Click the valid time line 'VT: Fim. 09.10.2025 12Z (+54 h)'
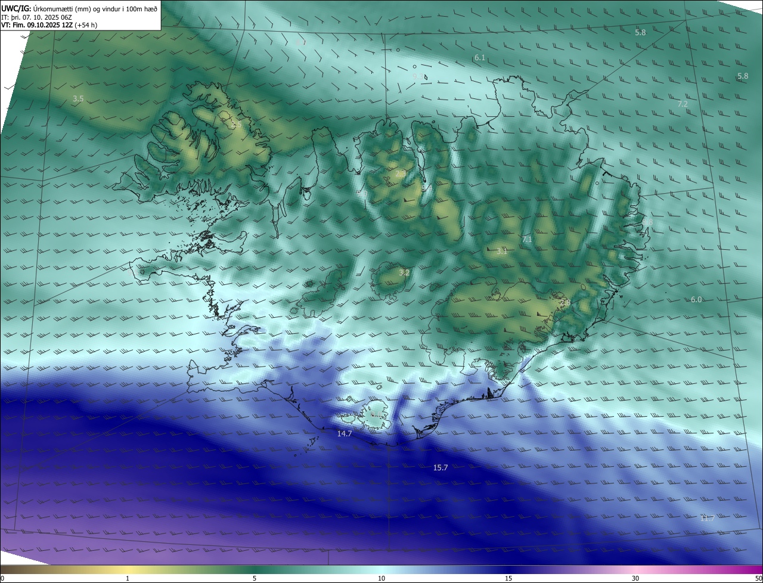 coord(49,25)
